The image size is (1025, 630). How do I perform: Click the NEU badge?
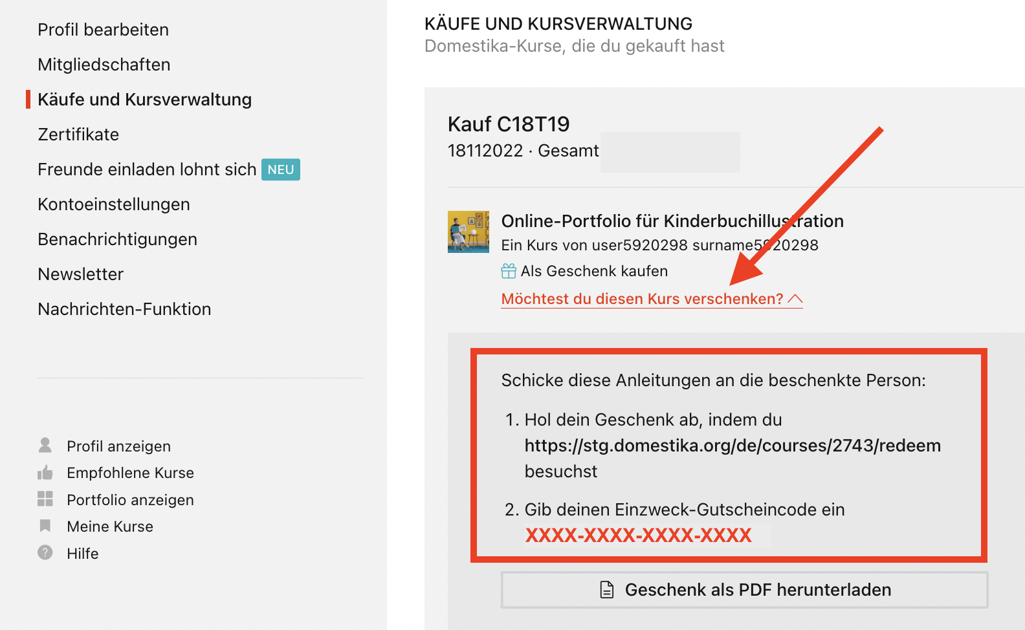point(281,169)
